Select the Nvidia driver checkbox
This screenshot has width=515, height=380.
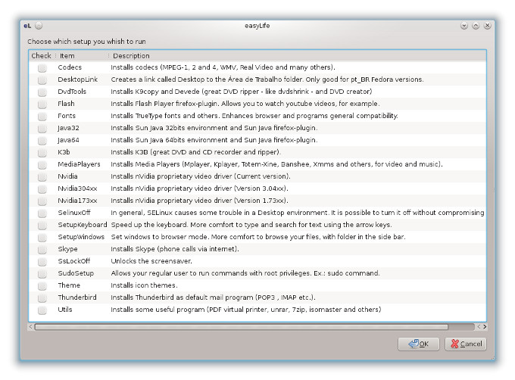click(42, 176)
